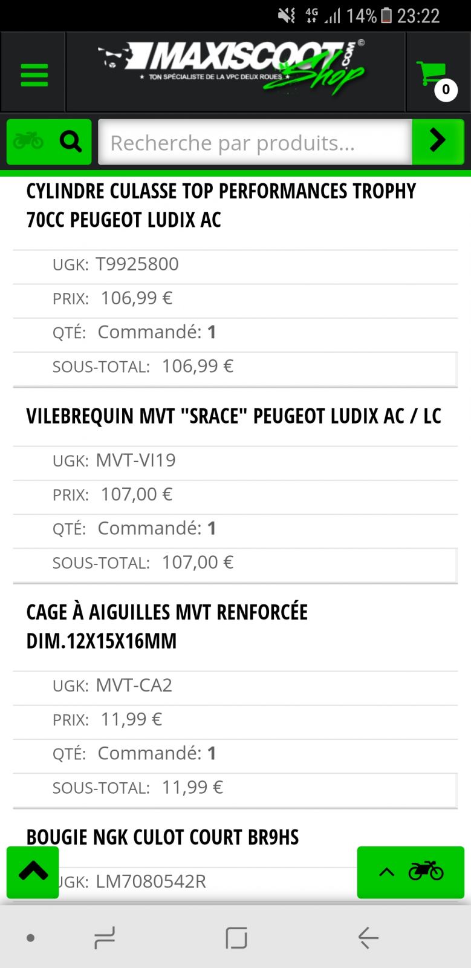Open Cage à Aiguilles MVT product
471x968 pixels.
click(x=167, y=626)
